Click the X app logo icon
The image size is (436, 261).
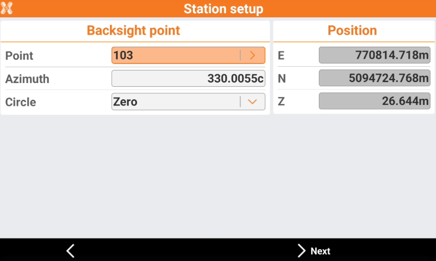7,8
